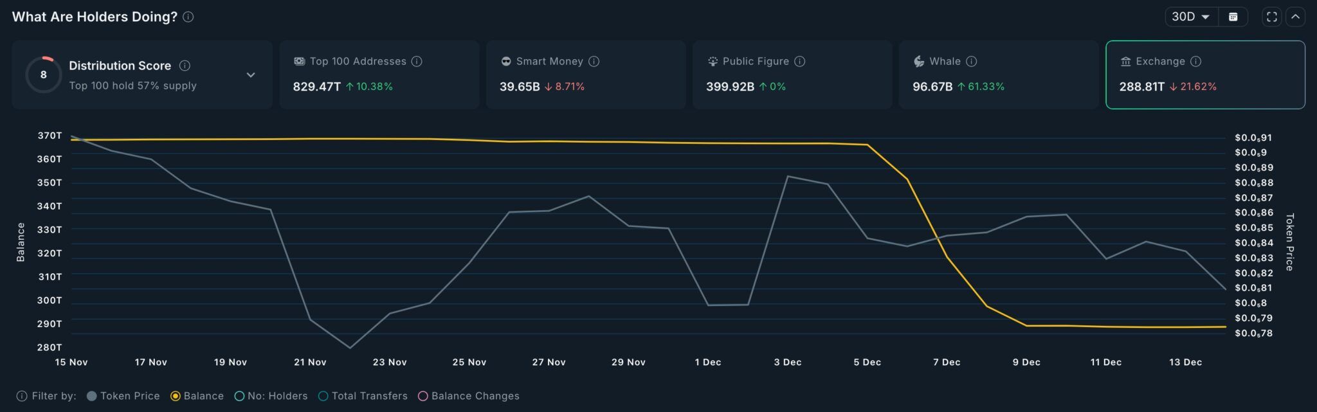Open the calendar date picker icon

(x=1233, y=17)
